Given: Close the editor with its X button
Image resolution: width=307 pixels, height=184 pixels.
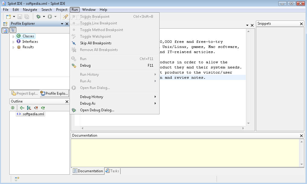Looking at the screenshot, I should (252, 25).
